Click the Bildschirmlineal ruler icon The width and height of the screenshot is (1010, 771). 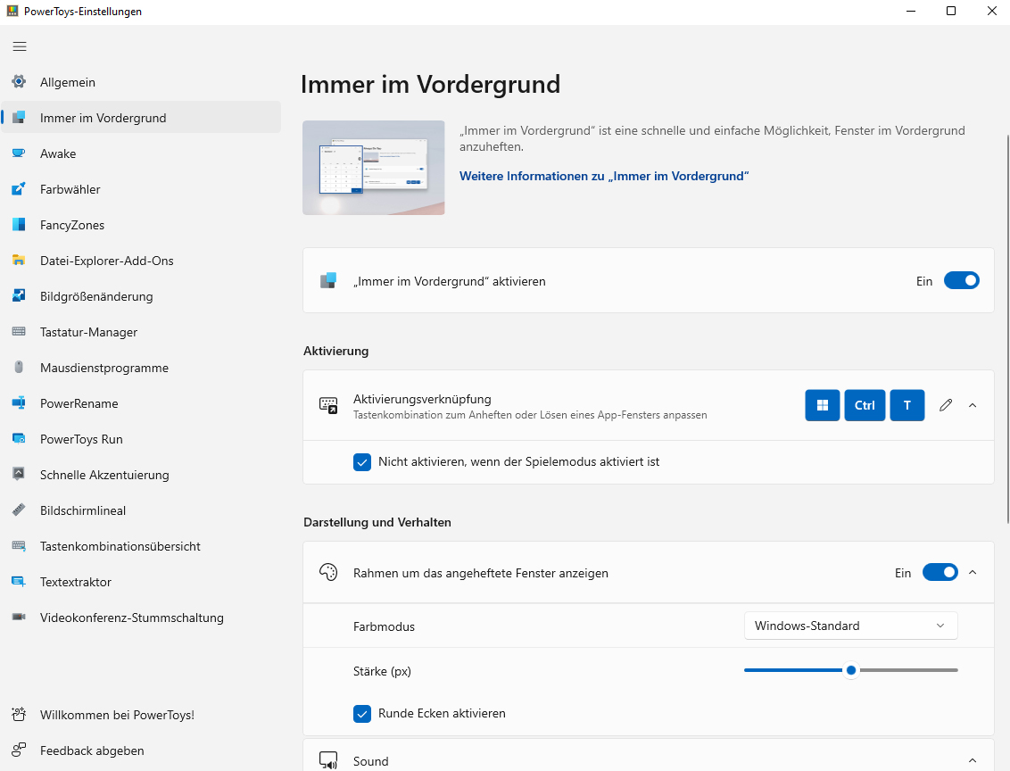(x=19, y=510)
